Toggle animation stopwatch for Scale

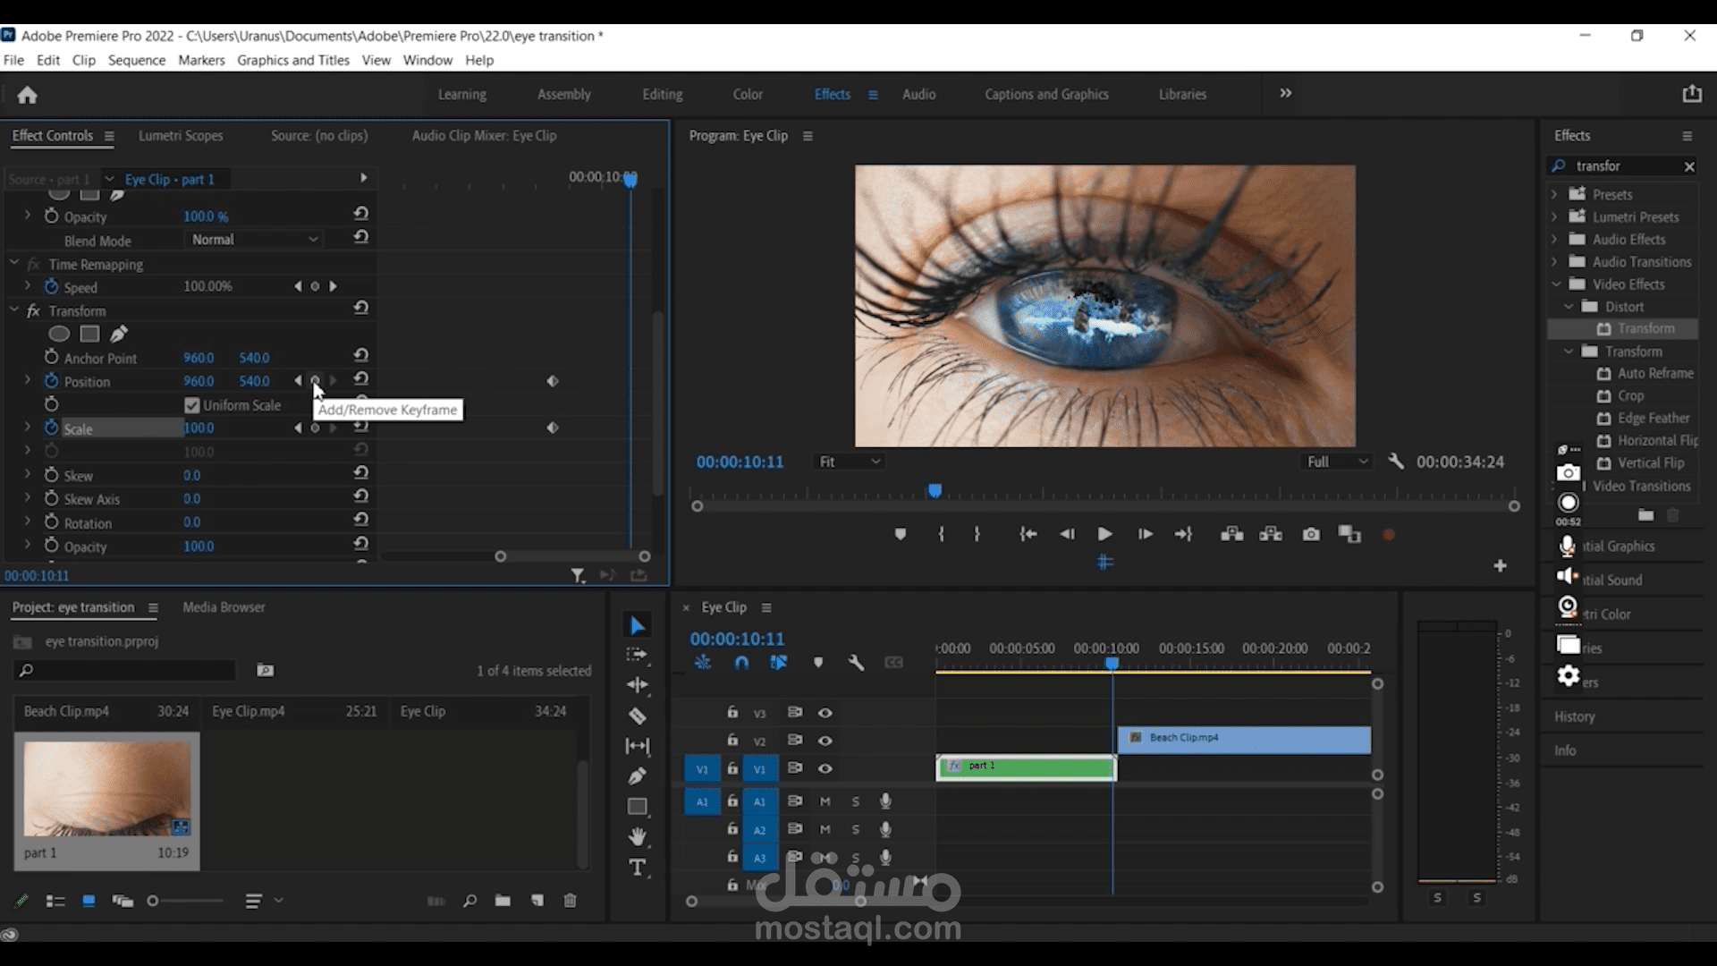52,428
